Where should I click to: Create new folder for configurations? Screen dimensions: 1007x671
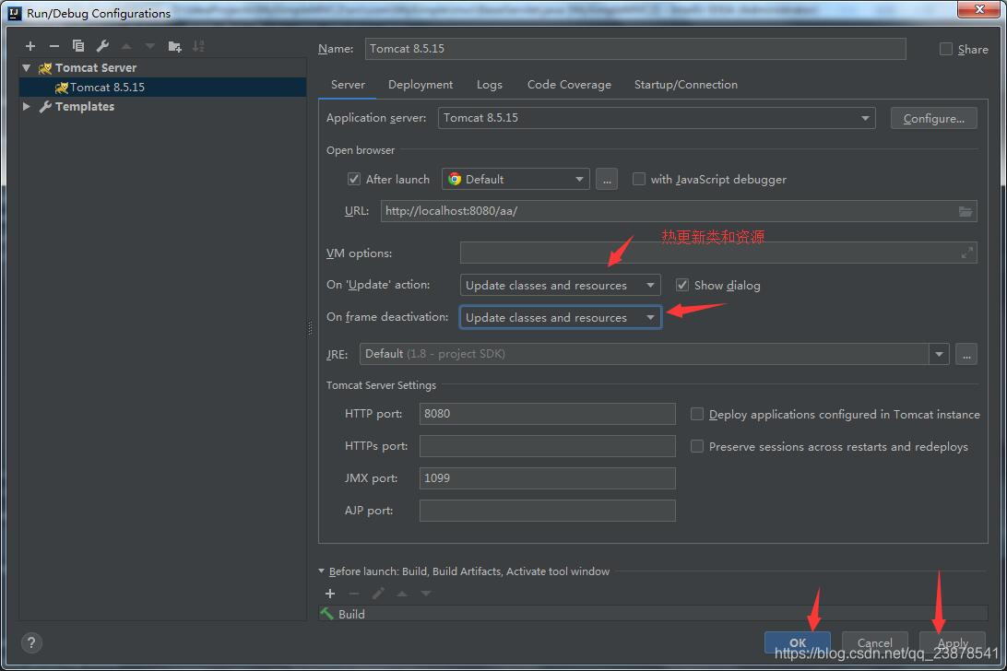(174, 46)
